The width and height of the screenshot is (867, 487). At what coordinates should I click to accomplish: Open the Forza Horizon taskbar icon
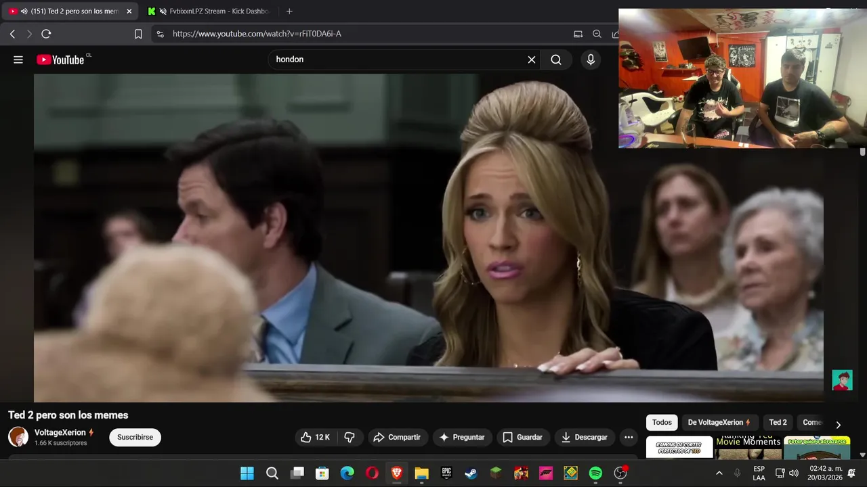point(546,473)
